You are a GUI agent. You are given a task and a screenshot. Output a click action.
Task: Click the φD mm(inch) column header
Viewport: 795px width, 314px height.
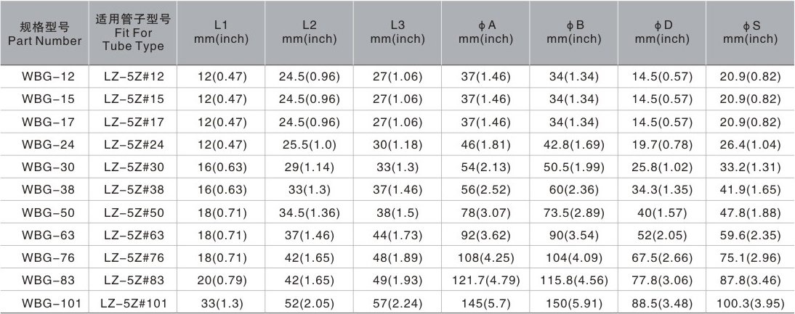coord(662,33)
